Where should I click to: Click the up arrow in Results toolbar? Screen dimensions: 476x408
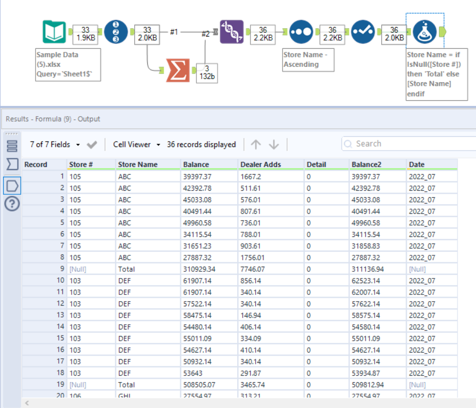tap(256, 145)
